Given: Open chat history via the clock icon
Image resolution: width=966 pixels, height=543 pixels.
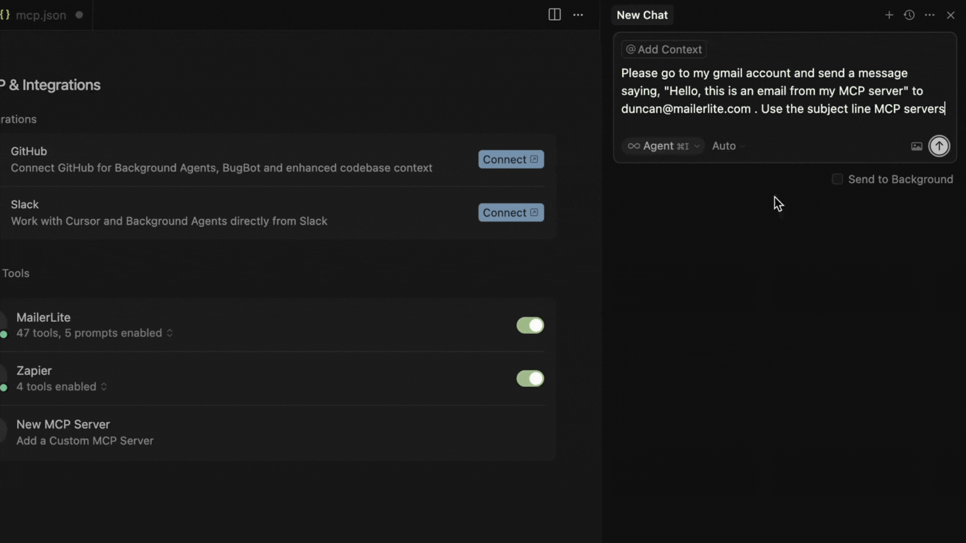Looking at the screenshot, I should [x=909, y=15].
